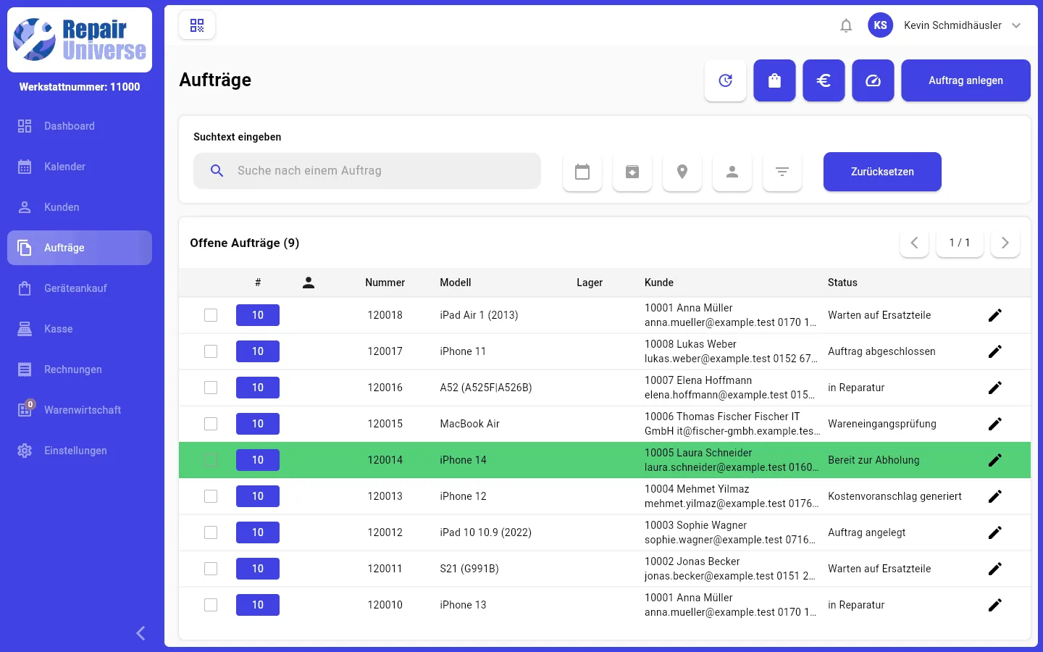Open the archive box filter

(632, 172)
